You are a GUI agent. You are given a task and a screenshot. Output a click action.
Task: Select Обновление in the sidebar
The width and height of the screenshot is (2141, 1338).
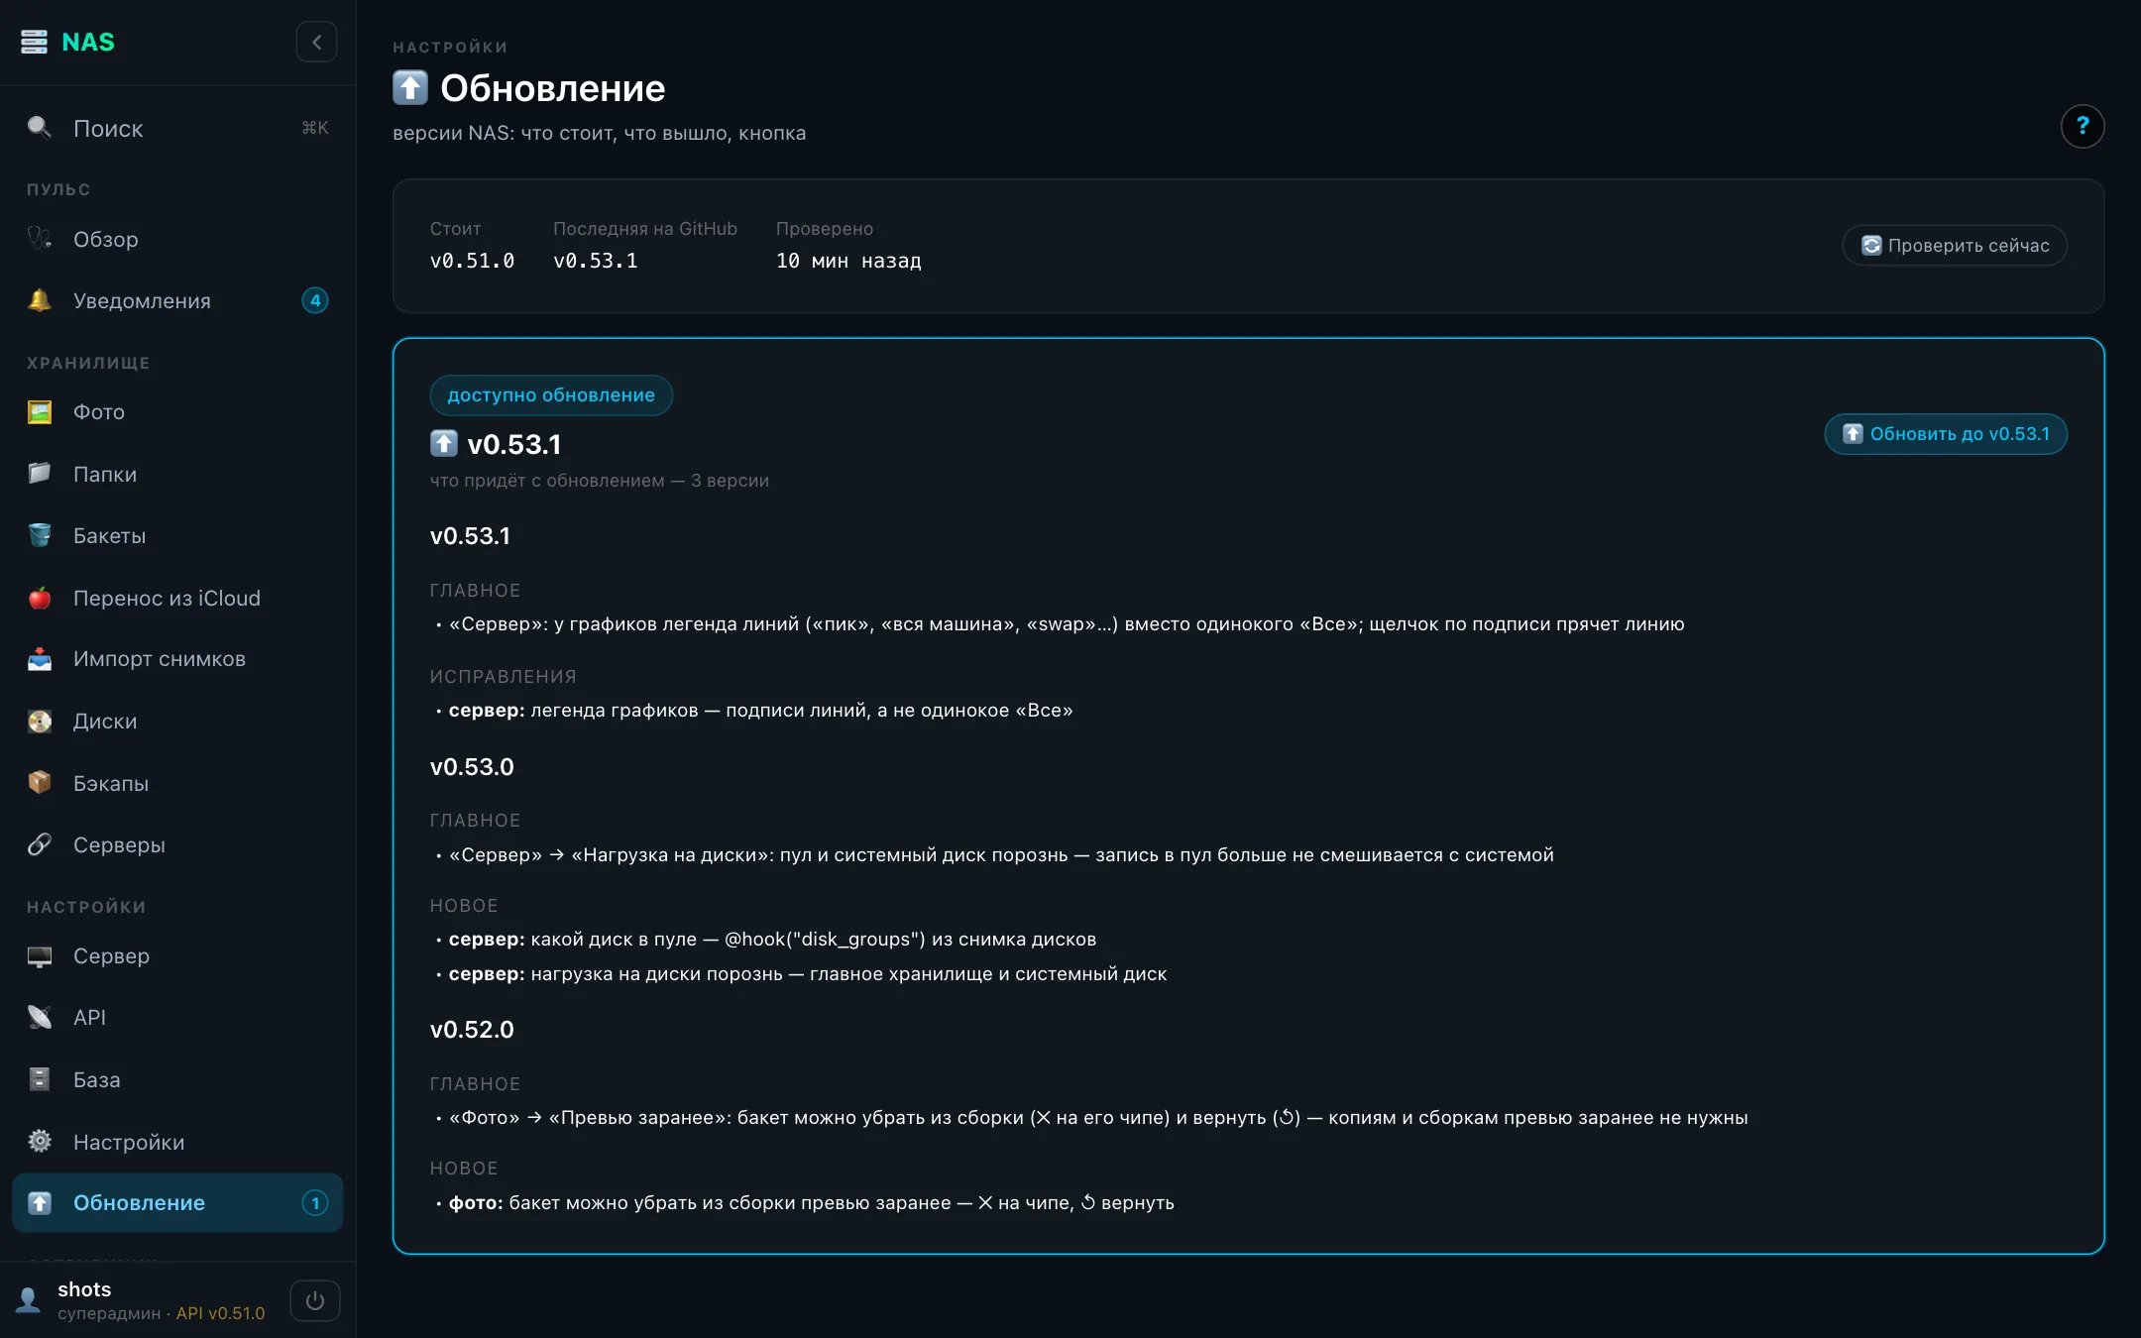[x=177, y=1202]
